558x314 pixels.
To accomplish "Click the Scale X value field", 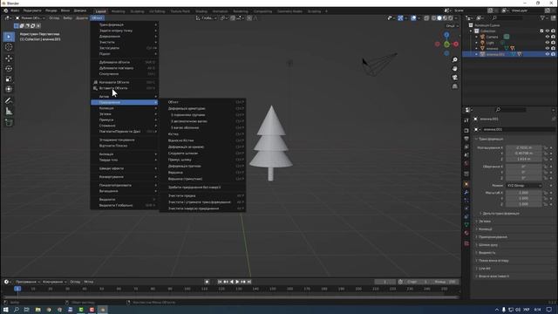I will 523,193.
